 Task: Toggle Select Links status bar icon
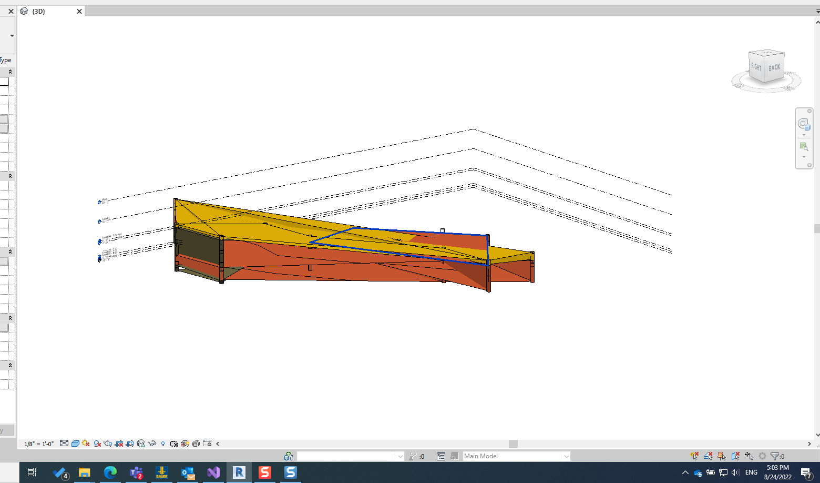point(695,456)
